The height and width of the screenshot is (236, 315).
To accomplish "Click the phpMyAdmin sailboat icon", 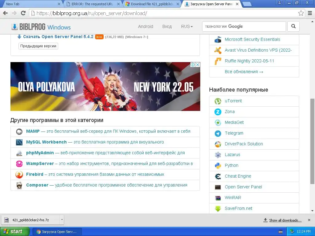I will tap(19, 153).
